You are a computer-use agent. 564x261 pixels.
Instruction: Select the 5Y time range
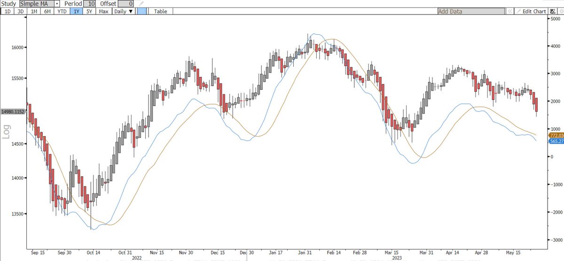coord(90,11)
